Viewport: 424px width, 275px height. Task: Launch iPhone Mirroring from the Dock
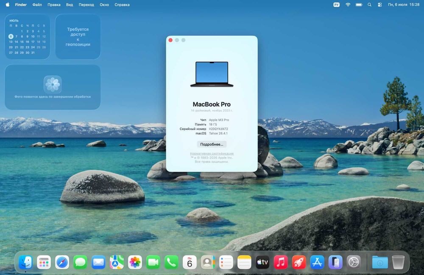point(335,262)
